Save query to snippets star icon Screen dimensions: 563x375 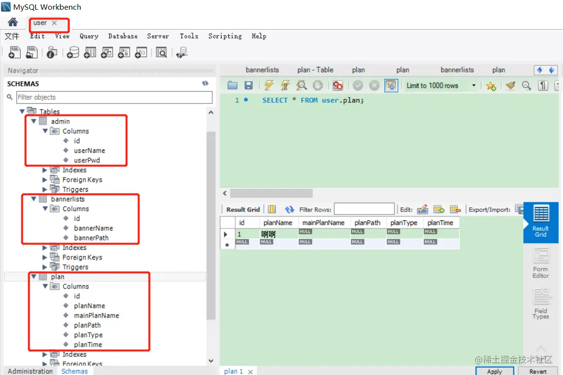click(x=491, y=86)
